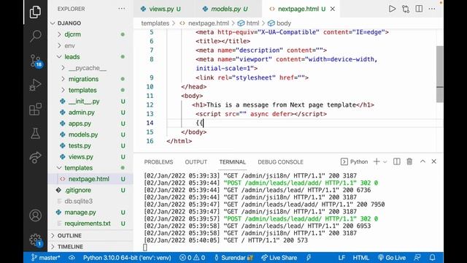Close the nextpage.html tab
Image resolution: width=467 pixels, height=263 pixels.
pos(333,9)
